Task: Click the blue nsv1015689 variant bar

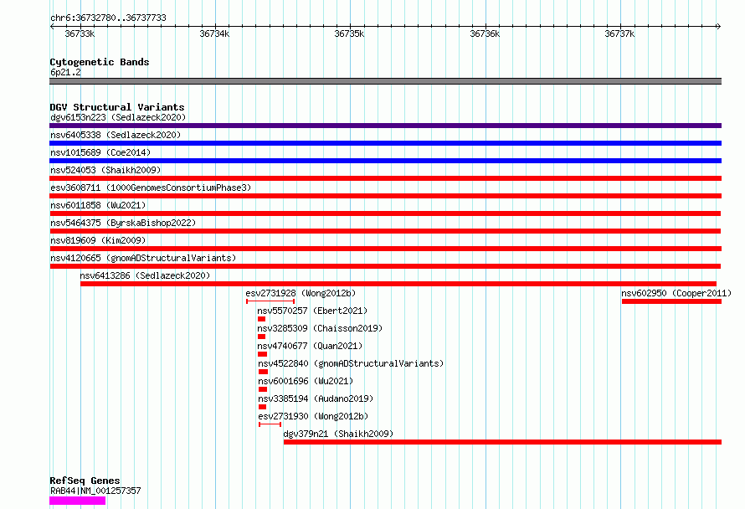Action: pos(385,161)
